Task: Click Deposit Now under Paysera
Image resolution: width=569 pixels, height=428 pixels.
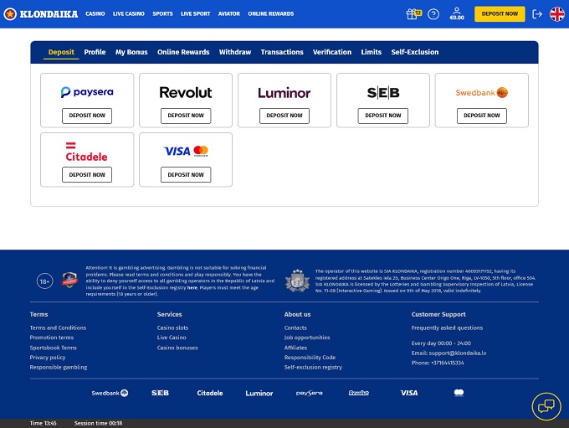Action: click(87, 116)
